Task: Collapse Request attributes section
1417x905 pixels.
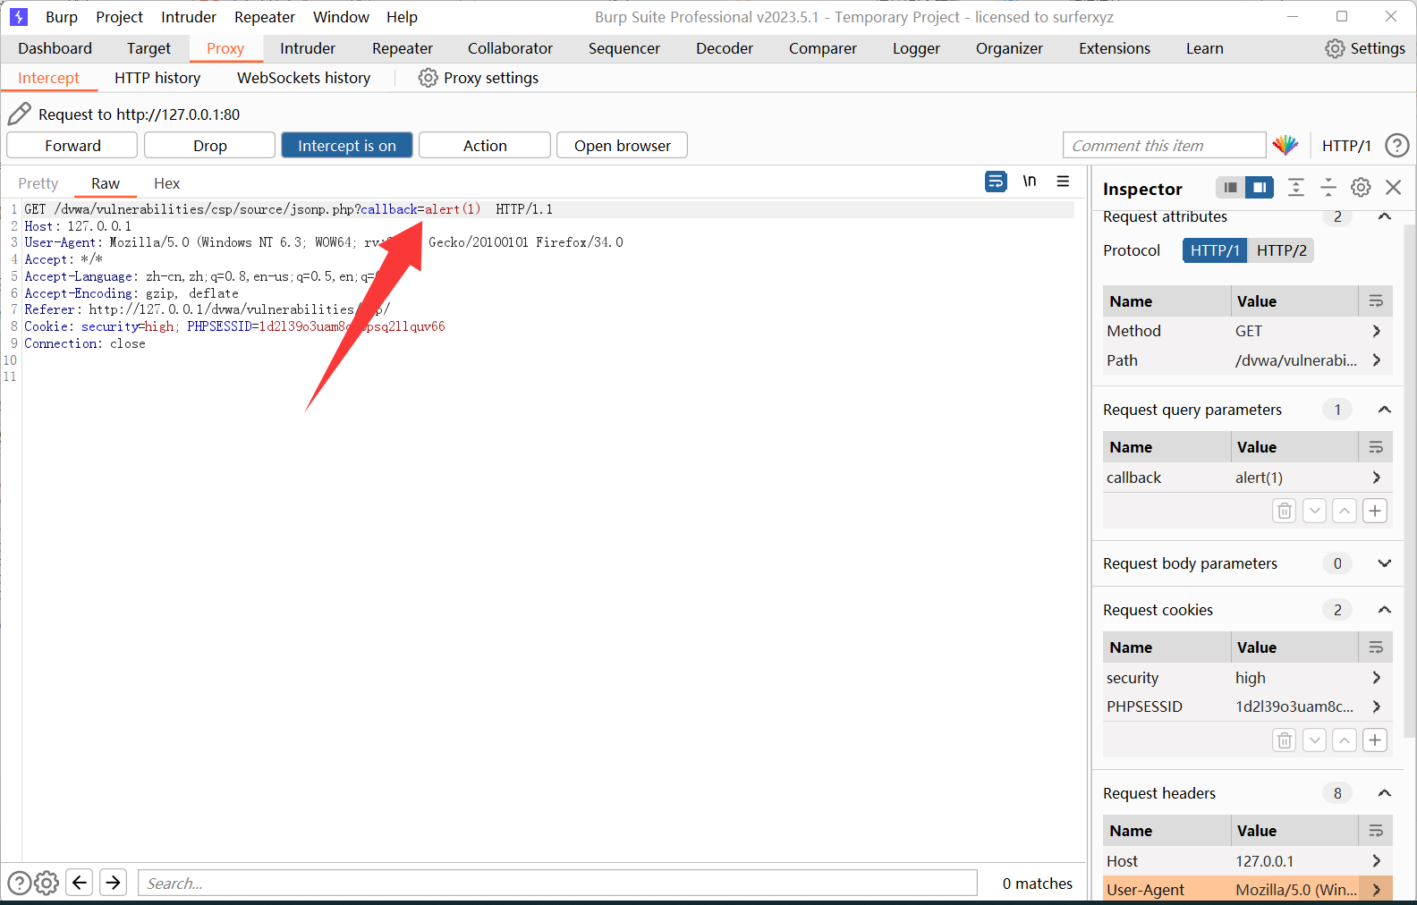Action: pyautogui.click(x=1384, y=216)
